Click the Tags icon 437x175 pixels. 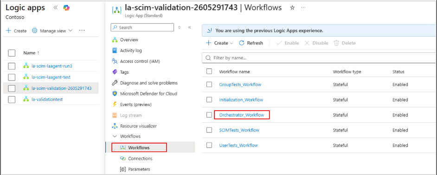115,72
